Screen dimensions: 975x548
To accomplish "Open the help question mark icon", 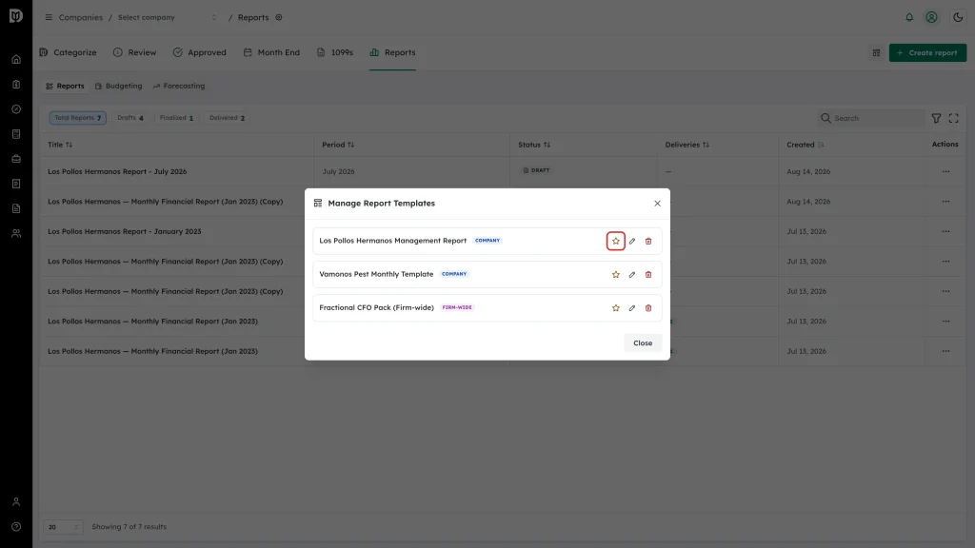I will tap(16, 527).
